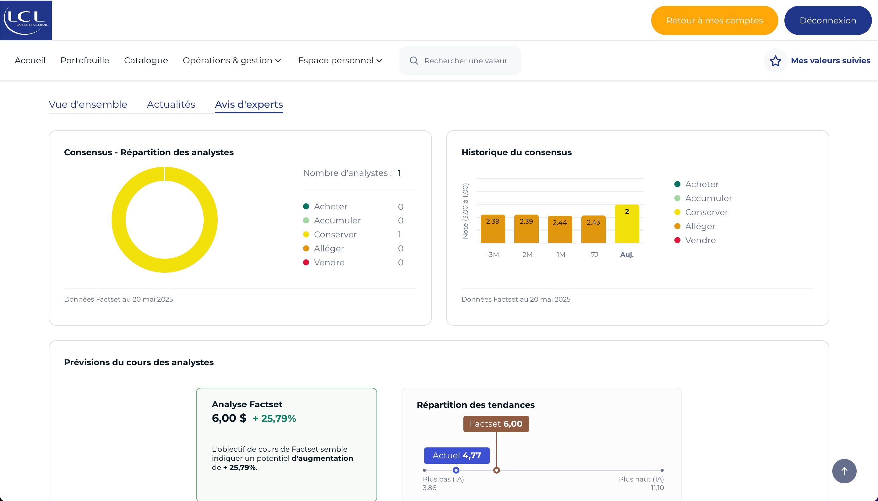Click the brown Factset point on the trend line
878x501 pixels.
(x=496, y=470)
